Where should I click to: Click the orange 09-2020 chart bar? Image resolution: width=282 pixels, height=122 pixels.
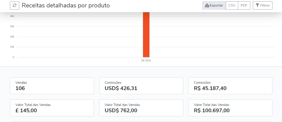[x=146, y=34]
